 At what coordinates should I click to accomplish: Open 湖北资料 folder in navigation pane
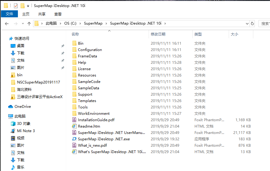coord(24,90)
